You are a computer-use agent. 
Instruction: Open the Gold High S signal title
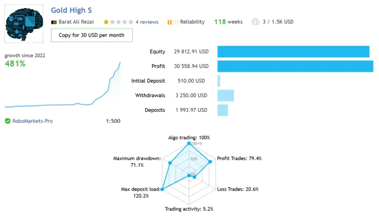point(71,10)
